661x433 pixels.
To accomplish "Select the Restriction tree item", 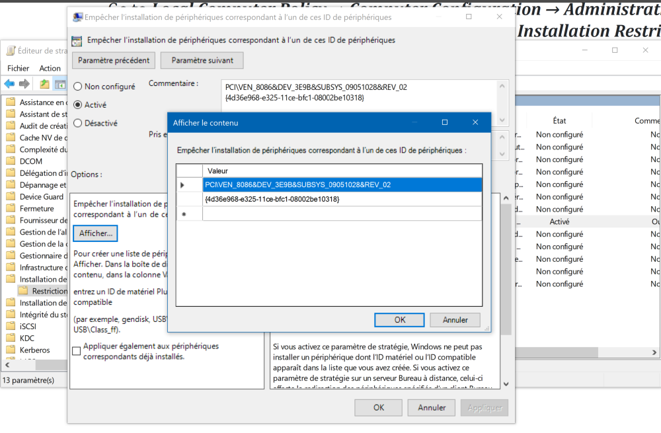I will click(50, 291).
